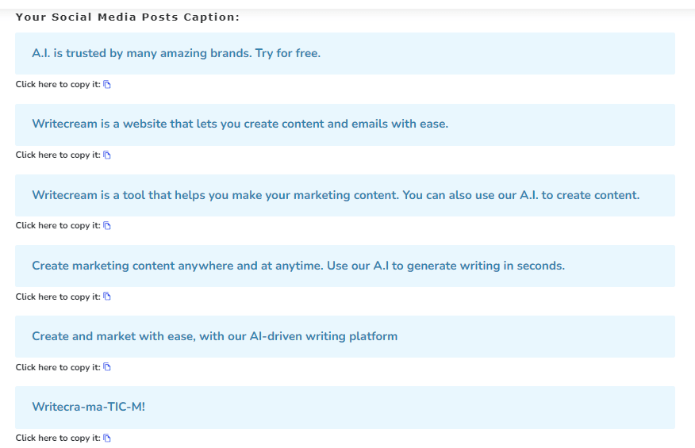Viewport: 695px width, 448px height.
Task: Select the 'Create and market with ease' caption
Action: point(214,336)
